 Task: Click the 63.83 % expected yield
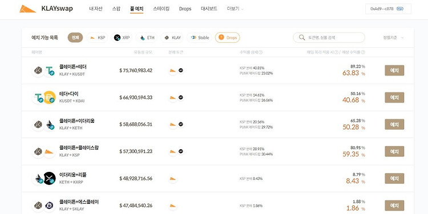pyautogui.click(x=354, y=73)
